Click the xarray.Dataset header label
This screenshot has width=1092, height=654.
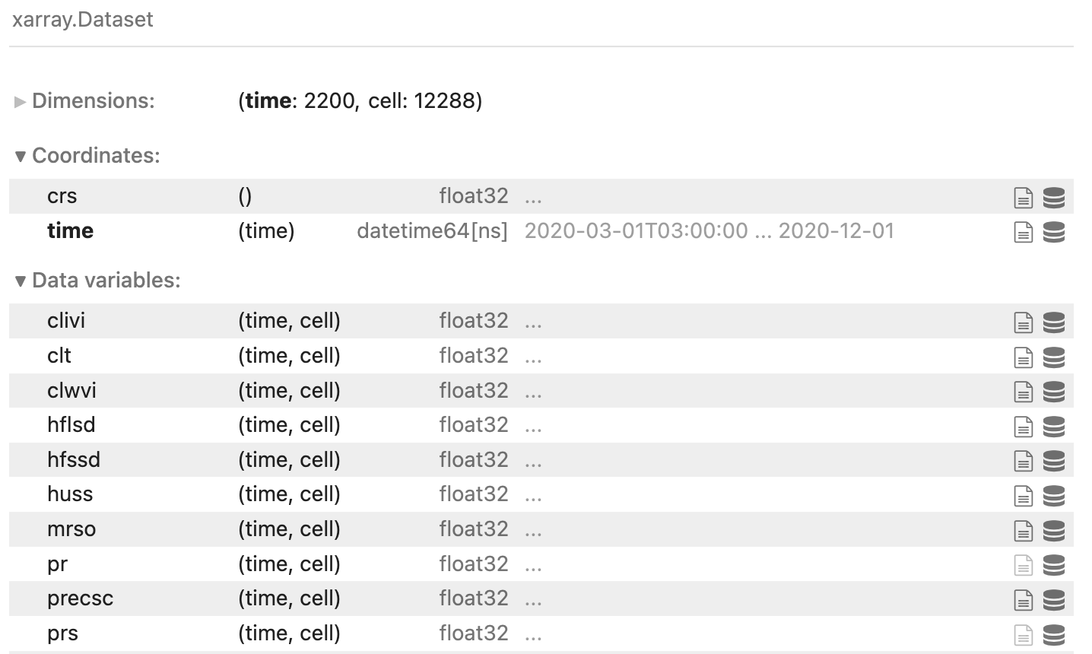click(83, 20)
